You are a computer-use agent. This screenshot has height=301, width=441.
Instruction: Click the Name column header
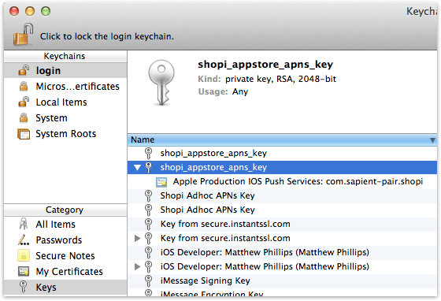coord(283,139)
